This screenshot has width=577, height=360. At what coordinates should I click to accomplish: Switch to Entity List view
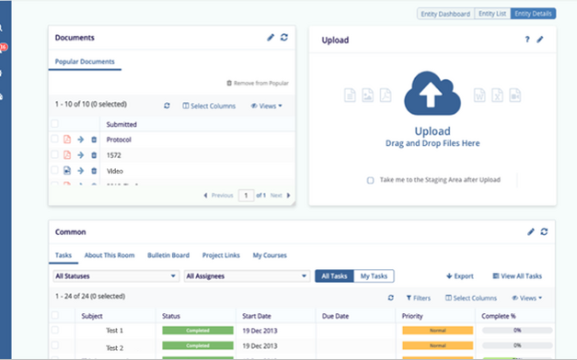pos(492,14)
